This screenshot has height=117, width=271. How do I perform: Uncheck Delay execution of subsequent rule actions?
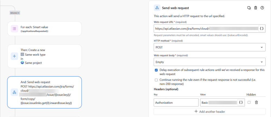point(156,70)
